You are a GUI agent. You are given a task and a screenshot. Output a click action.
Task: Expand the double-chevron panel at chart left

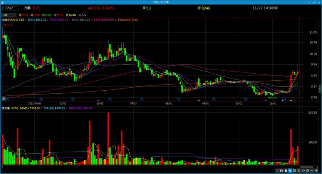3,98
